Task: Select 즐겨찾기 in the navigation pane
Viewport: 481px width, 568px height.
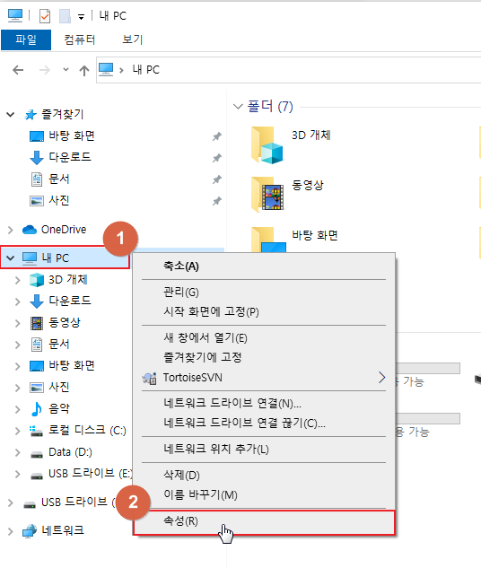Action: click(63, 115)
